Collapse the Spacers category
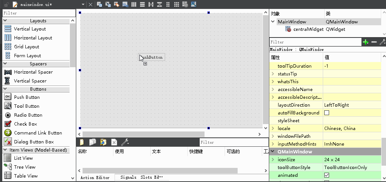Image resolution: width=386 pixels, height=182 pixels. coord(5,64)
